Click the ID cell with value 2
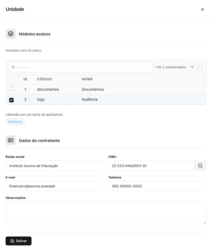 (25, 99)
